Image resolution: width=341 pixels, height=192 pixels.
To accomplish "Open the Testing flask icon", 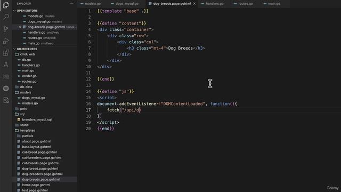I will [6, 65].
